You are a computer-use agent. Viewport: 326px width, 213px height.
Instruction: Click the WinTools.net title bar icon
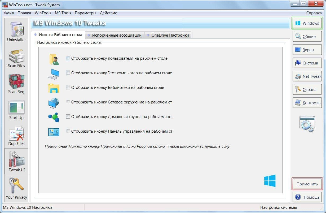pyautogui.click(x=5, y=5)
